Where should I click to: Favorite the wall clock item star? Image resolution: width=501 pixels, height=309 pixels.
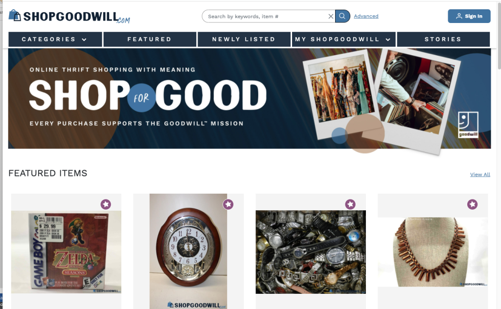[228, 204]
